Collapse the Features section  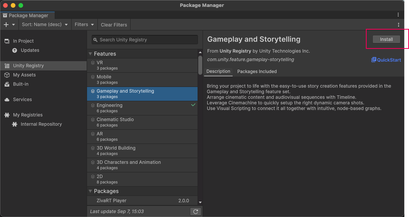(91, 54)
